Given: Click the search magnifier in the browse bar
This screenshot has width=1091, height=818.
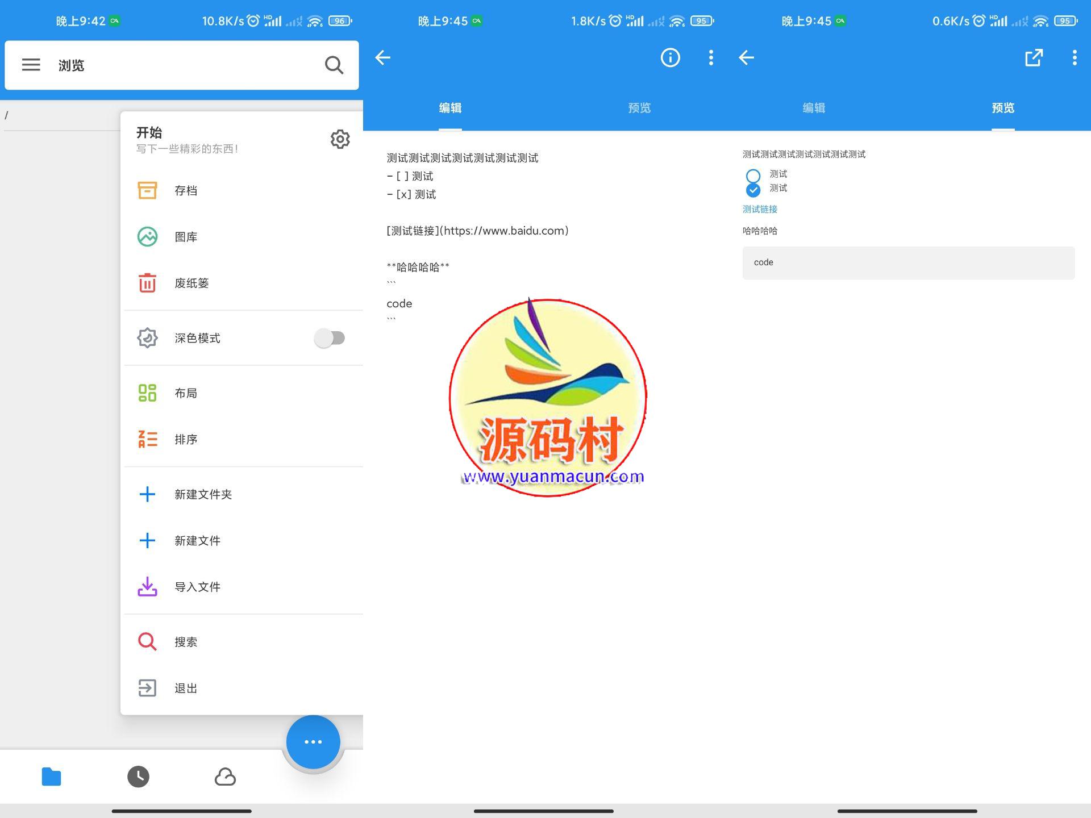Looking at the screenshot, I should pyautogui.click(x=334, y=65).
